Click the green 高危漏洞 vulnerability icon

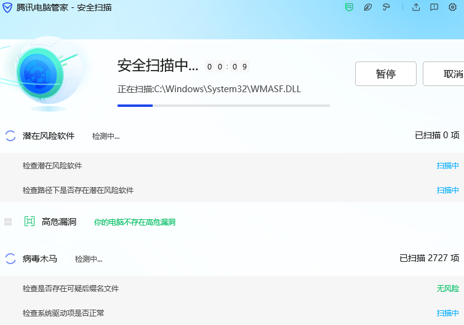[29, 221]
